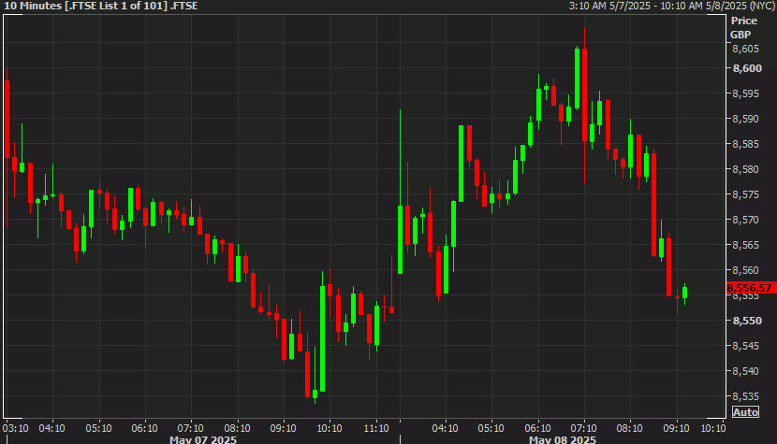Viewport: 777px width, 444px height.
Task: Click the 8,535 price axis label
Action: point(746,396)
